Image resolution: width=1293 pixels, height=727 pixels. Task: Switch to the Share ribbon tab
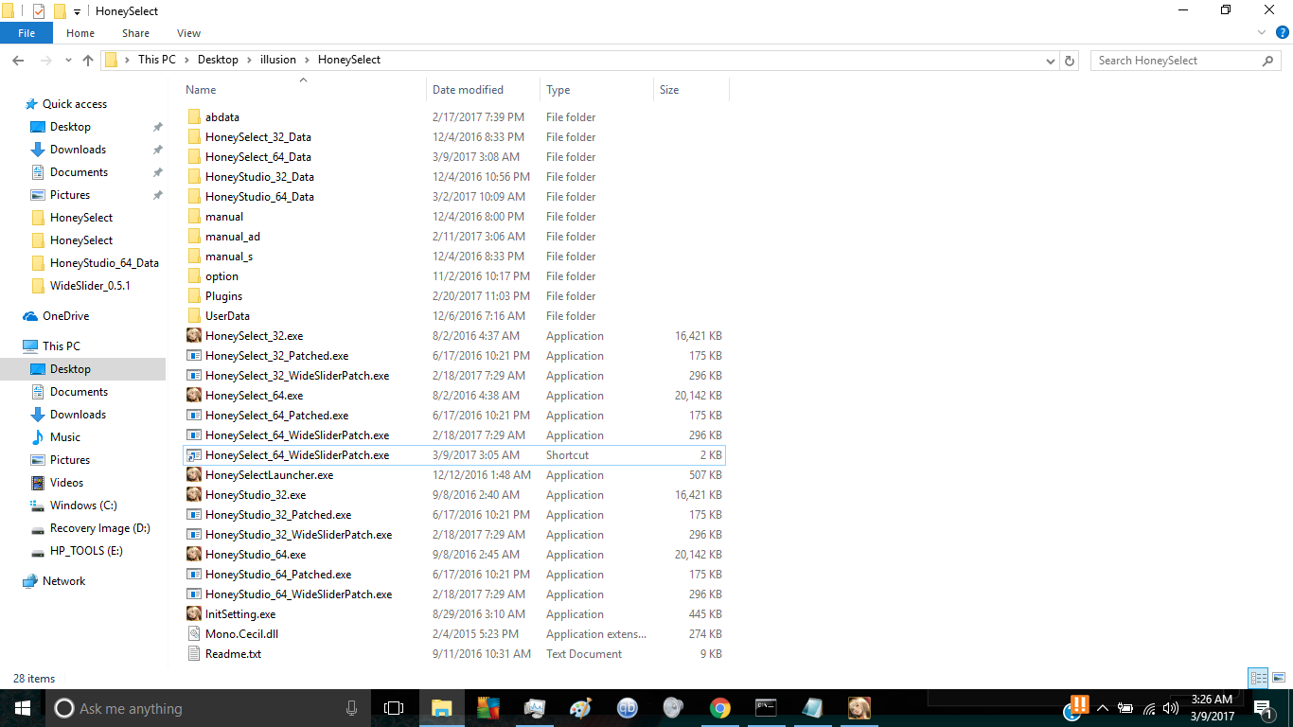tap(135, 33)
